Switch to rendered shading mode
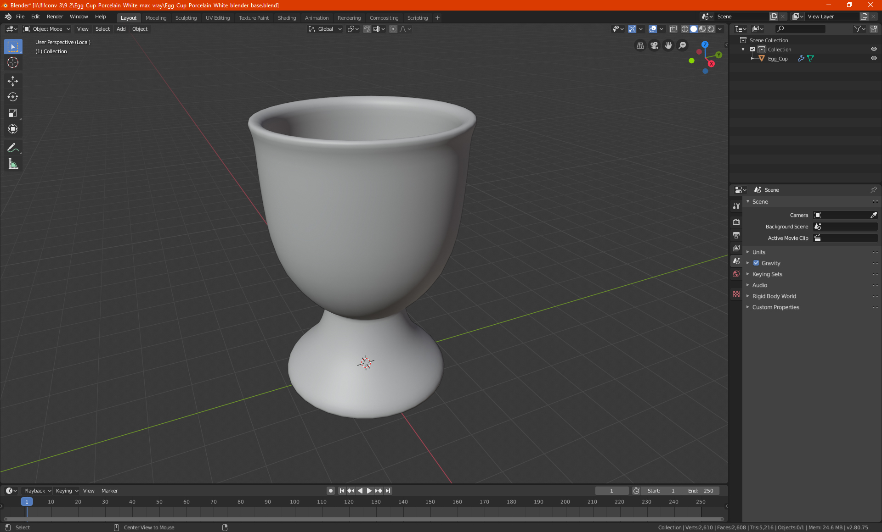 711,29
